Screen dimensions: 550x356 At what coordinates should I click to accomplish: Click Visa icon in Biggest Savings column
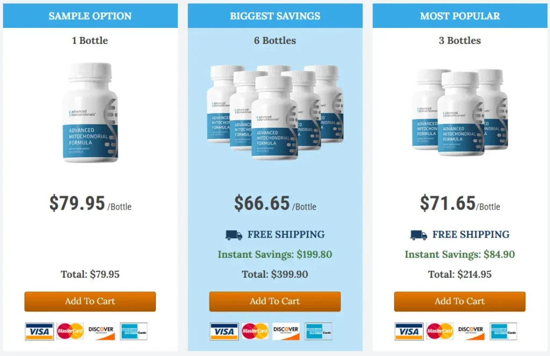pyautogui.click(x=224, y=331)
